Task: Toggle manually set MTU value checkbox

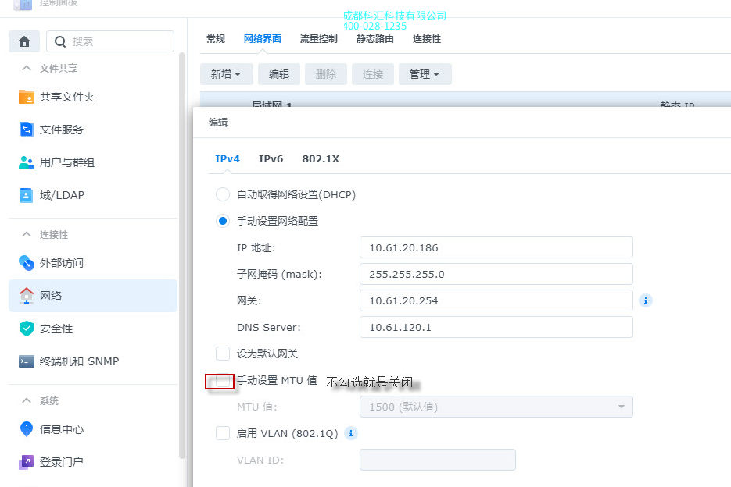Action: click(223, 381)
